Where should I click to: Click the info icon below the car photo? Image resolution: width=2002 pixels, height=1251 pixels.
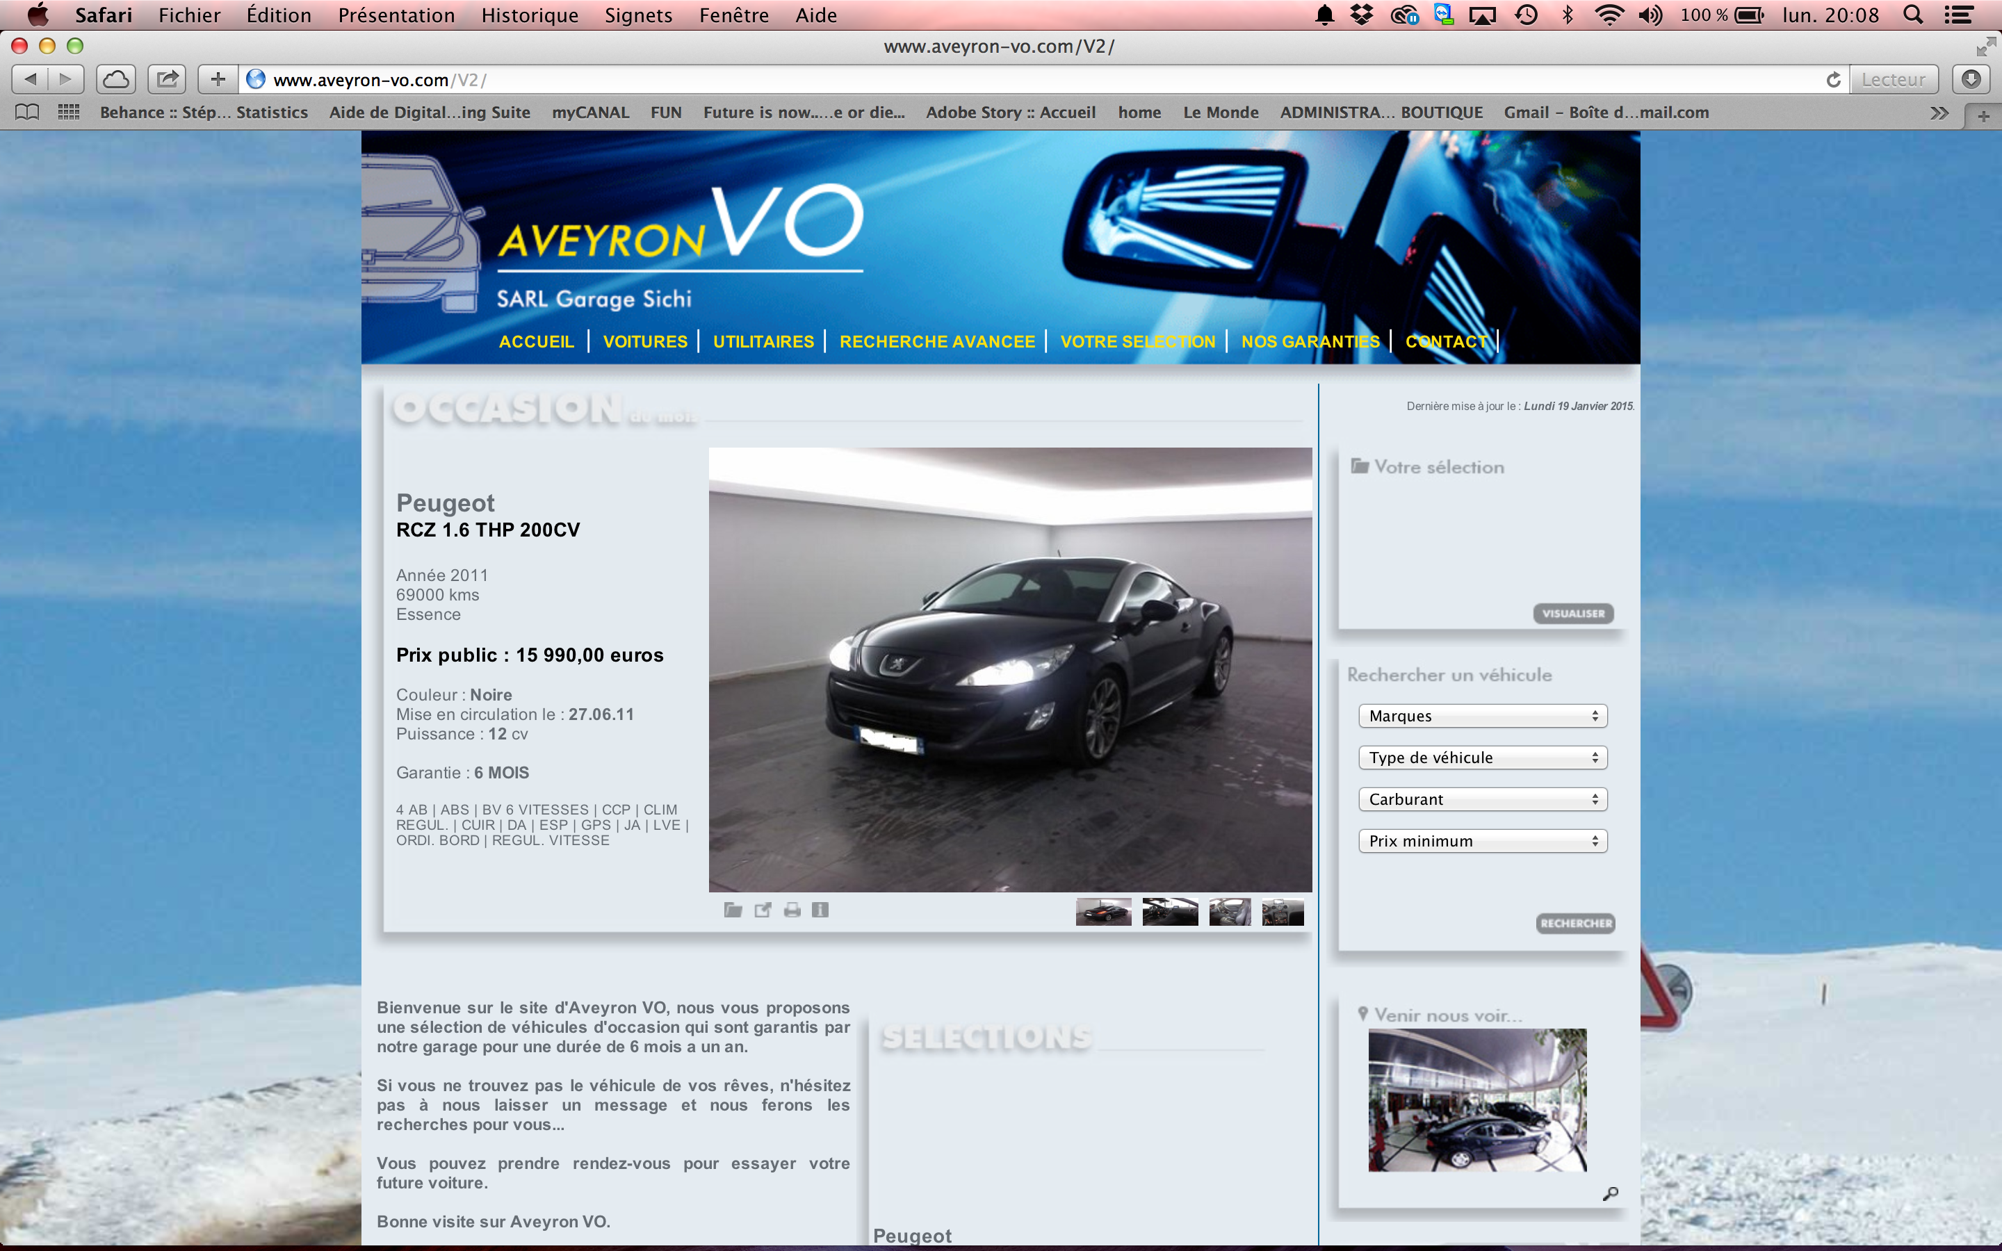[820, 910]
